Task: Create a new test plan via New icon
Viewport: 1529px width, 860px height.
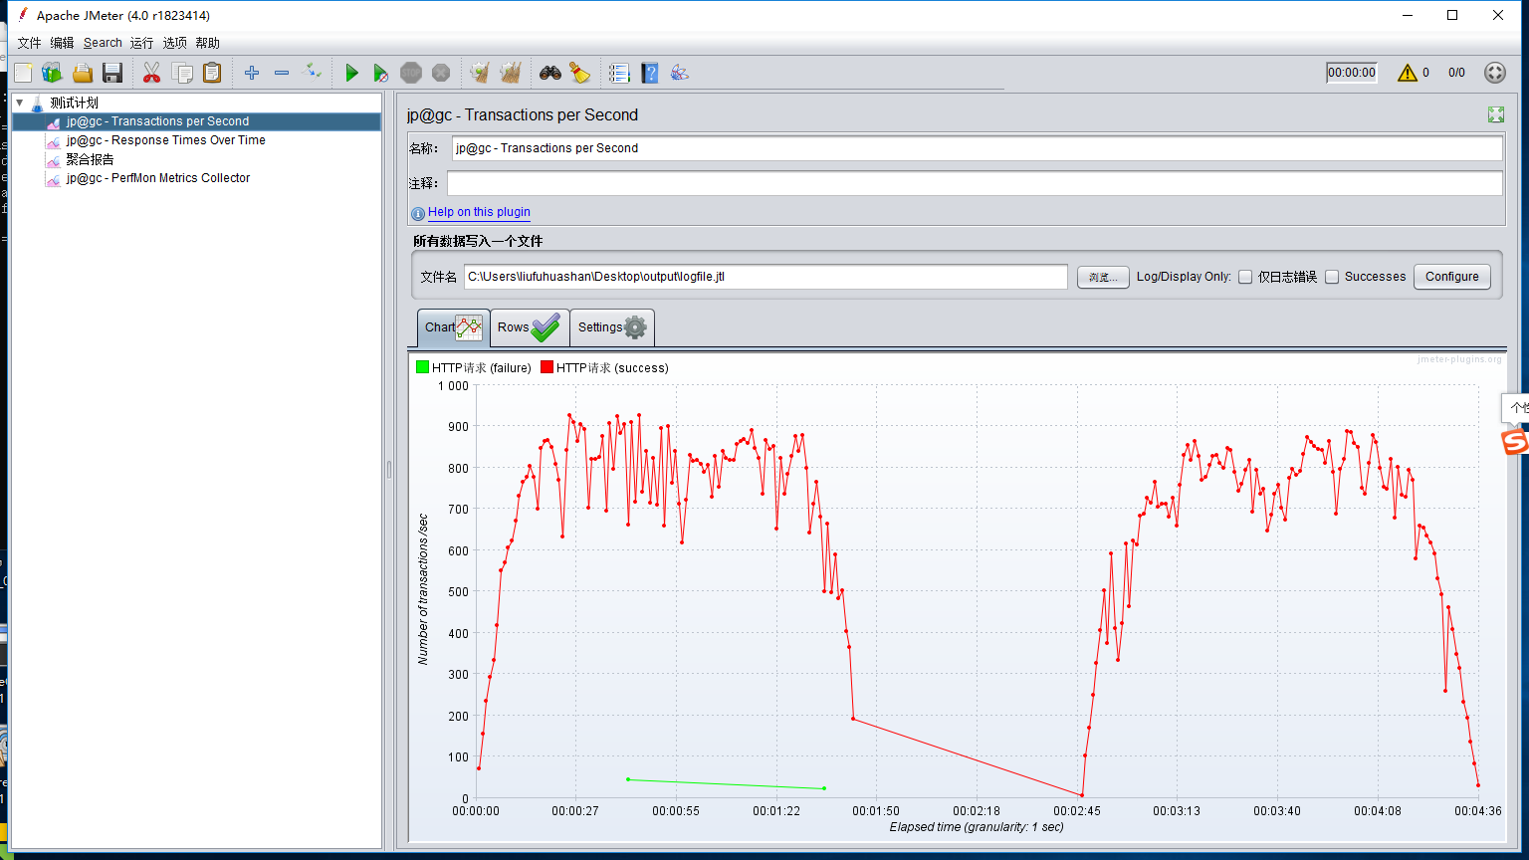Action: [x=23, y=73]
